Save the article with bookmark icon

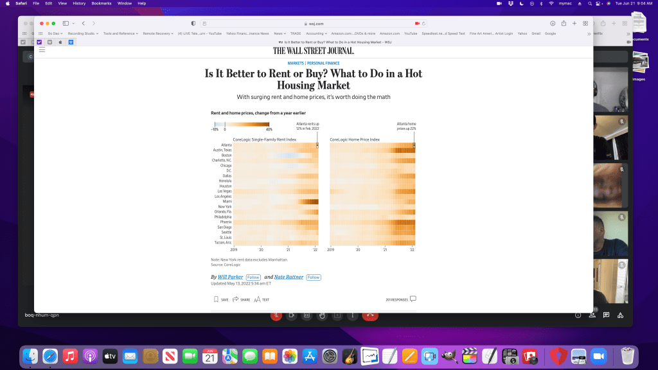pos(217,299)
